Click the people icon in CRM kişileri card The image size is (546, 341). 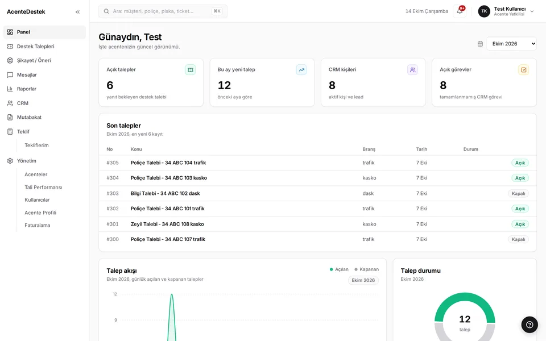[412, 69]
